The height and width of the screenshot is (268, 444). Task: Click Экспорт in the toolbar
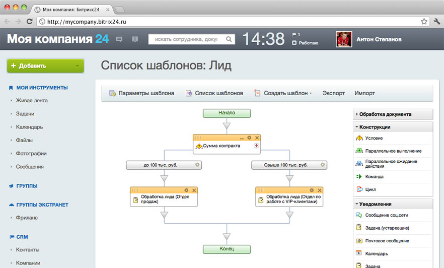pyautogui.click(x=333, y=93)
